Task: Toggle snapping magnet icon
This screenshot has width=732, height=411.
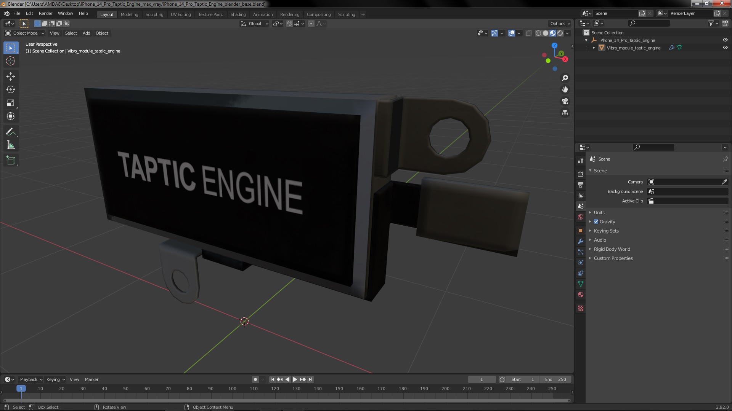Action: point(289,24)
